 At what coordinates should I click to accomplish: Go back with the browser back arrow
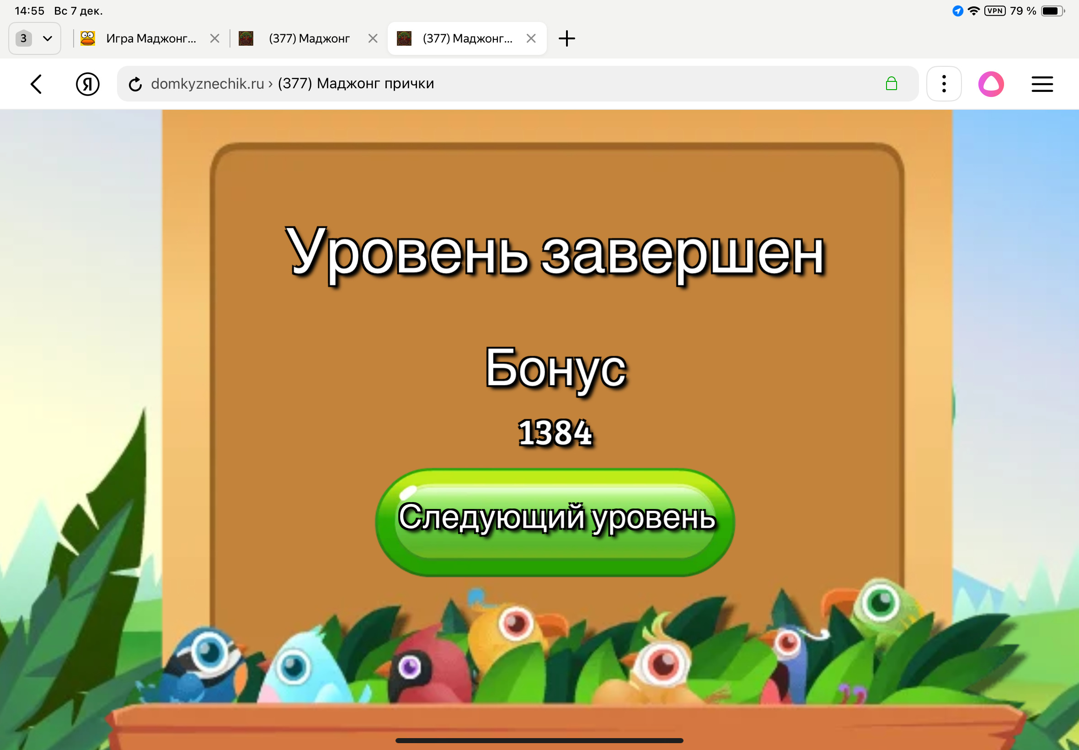tap(36, 84)
